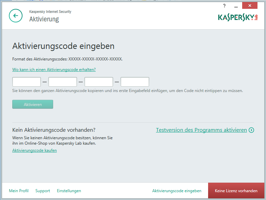
Task: Click footer link Aktivierungscode eingeben
Action: (177, 191)
